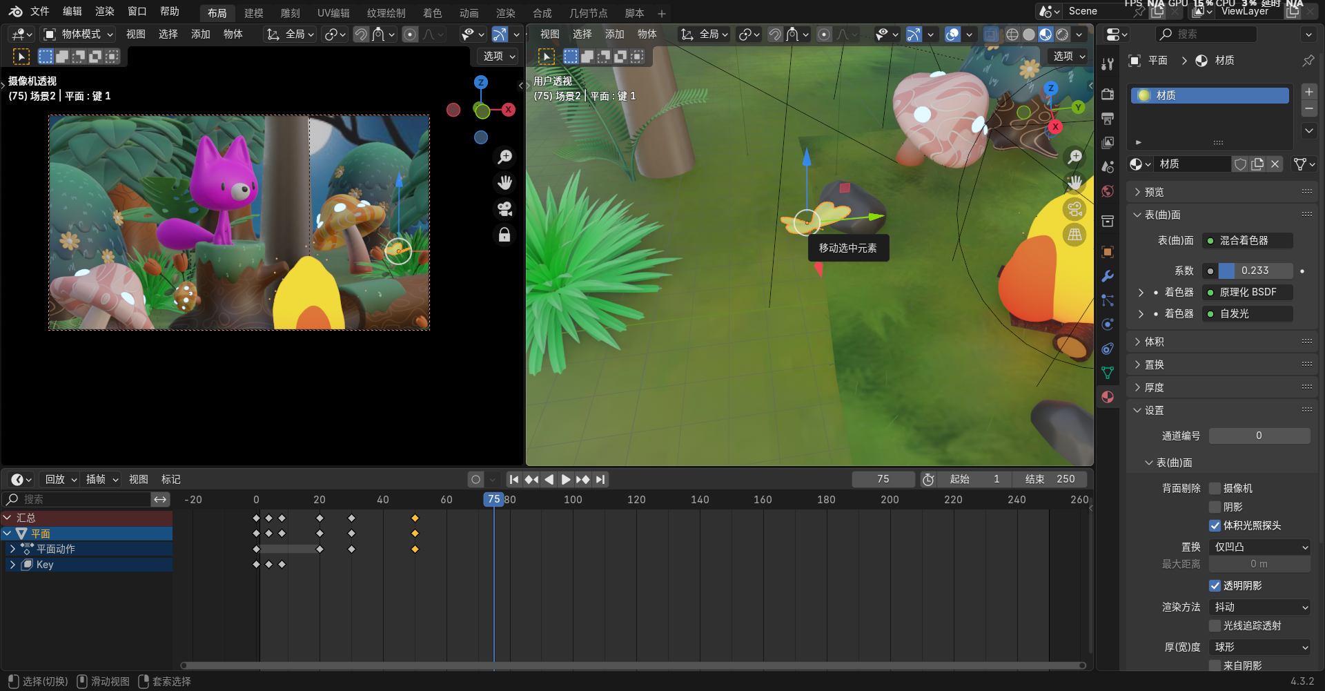1325x691 pixels.
Task: Uncheck the 透明阴影 checkbox
Action: pyautogui.click(x=1215, y=585)
